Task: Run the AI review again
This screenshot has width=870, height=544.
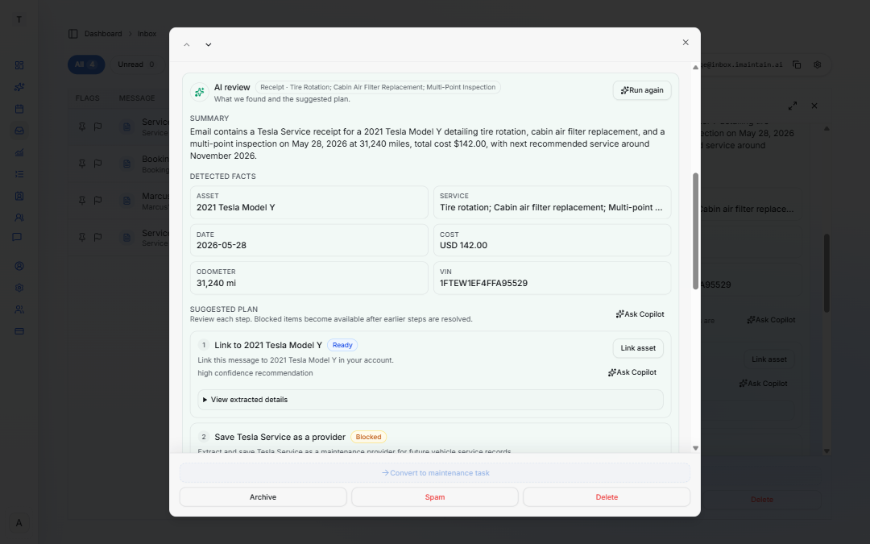Action: tap(642, 90)
